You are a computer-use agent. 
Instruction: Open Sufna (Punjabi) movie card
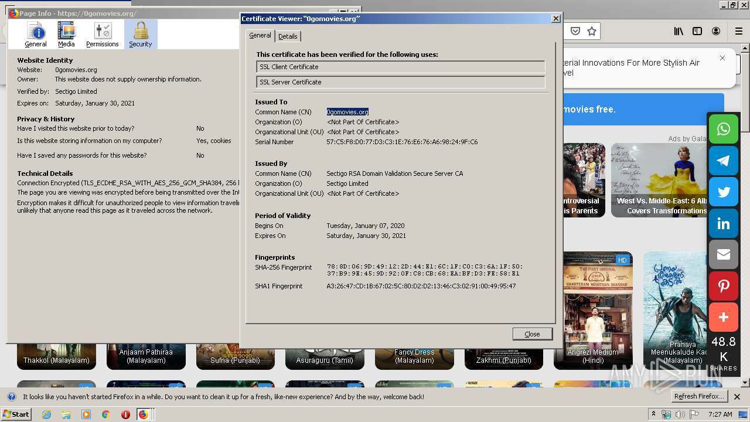235,356
